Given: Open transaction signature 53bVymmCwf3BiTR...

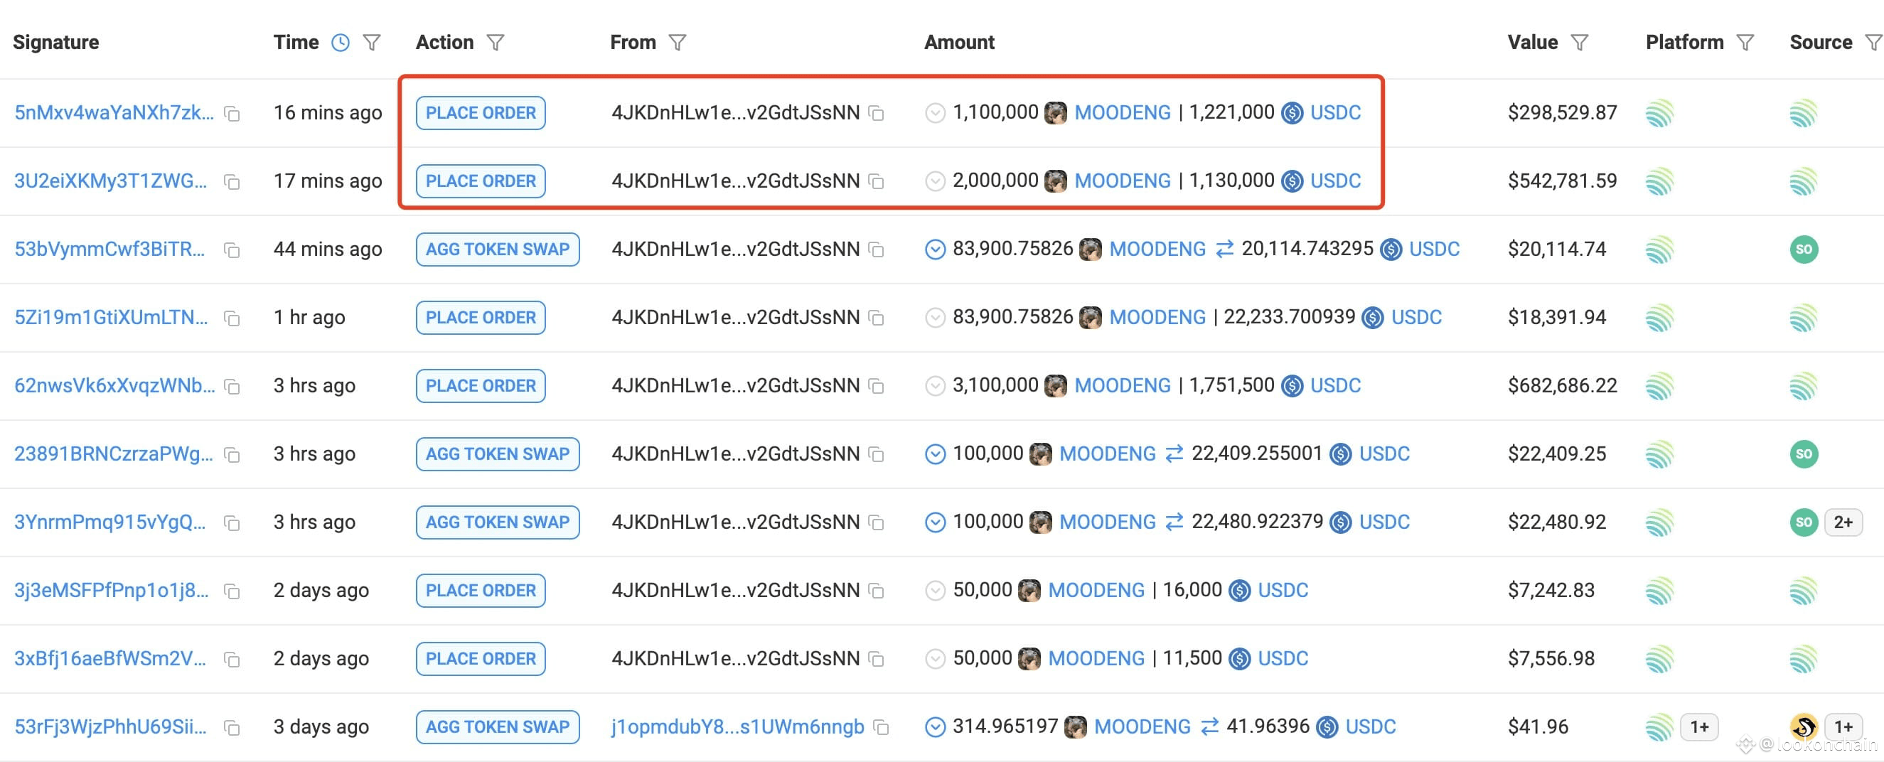Looking at the screenshot, I should tap(109, 249).
